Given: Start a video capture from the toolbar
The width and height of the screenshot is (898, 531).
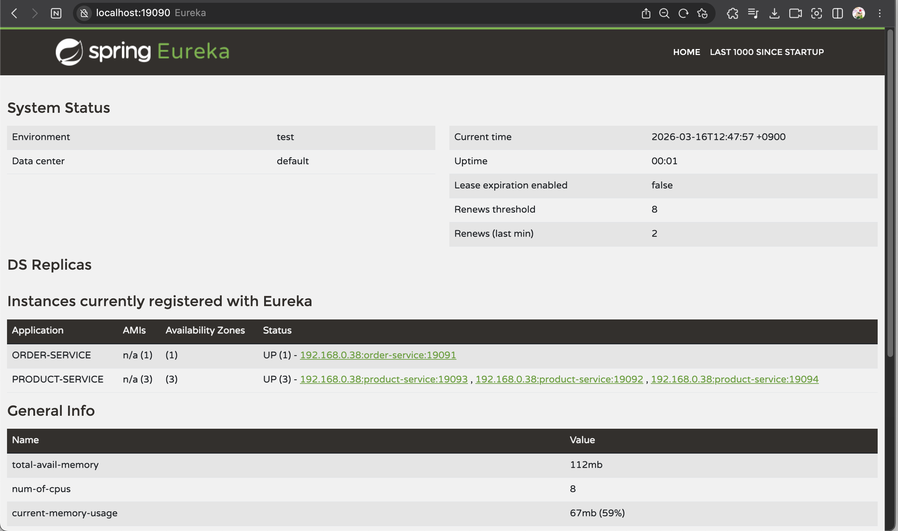Looking at the screenshot, I should pyautogui.click(x=796, y=13).
